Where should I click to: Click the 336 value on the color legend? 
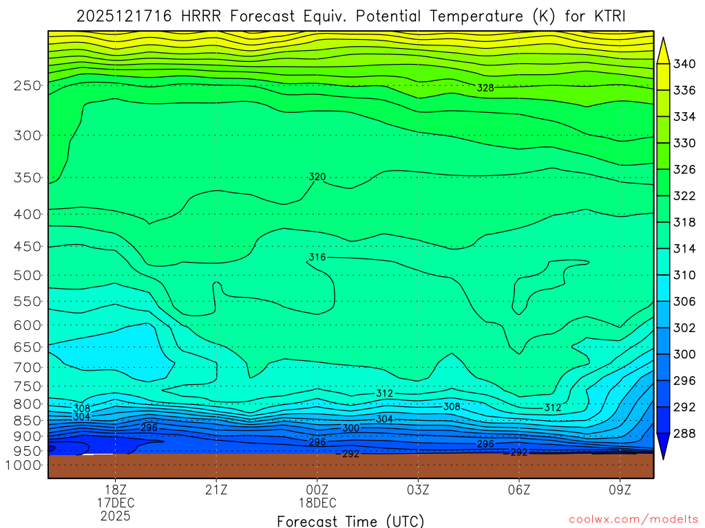(684, 91)
